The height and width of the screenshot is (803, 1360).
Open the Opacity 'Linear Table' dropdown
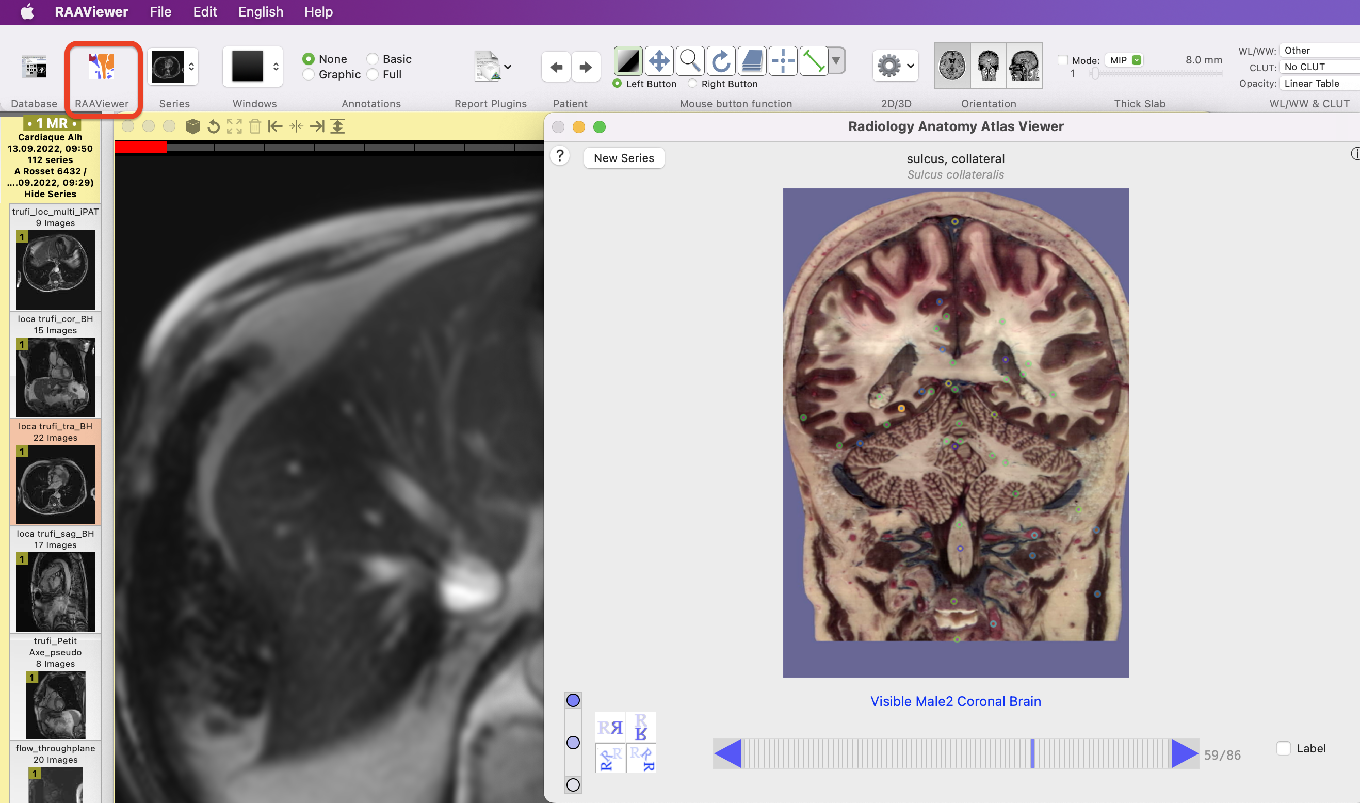click(x=1319, y=83)
